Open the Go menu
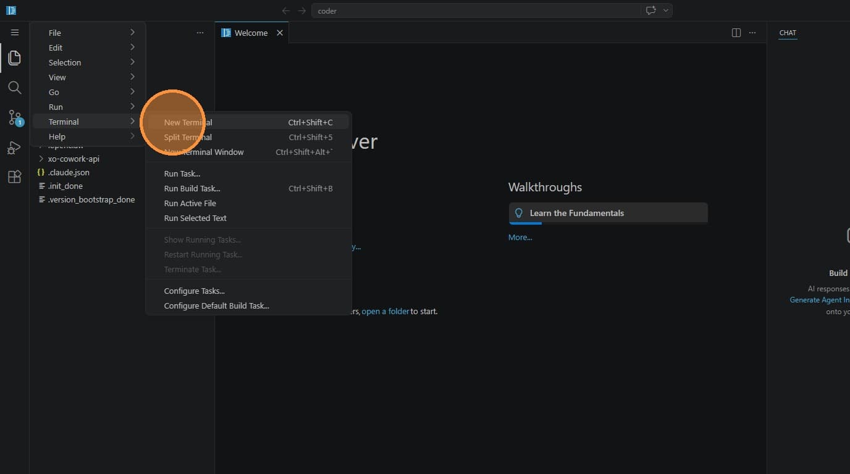850x474 pixels. 88,92
